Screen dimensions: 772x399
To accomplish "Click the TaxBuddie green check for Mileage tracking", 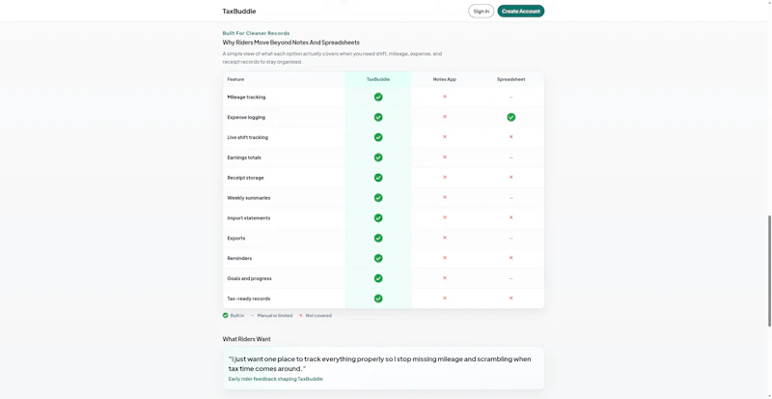I will tap(378, 98).
